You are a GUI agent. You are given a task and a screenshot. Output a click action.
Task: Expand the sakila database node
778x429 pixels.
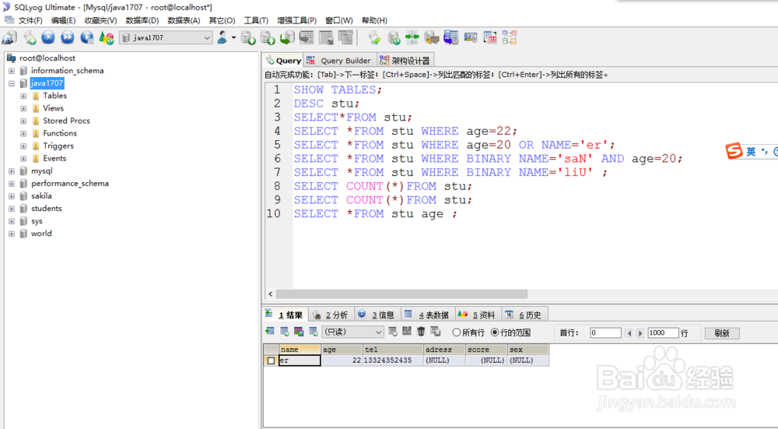[12, 196]
